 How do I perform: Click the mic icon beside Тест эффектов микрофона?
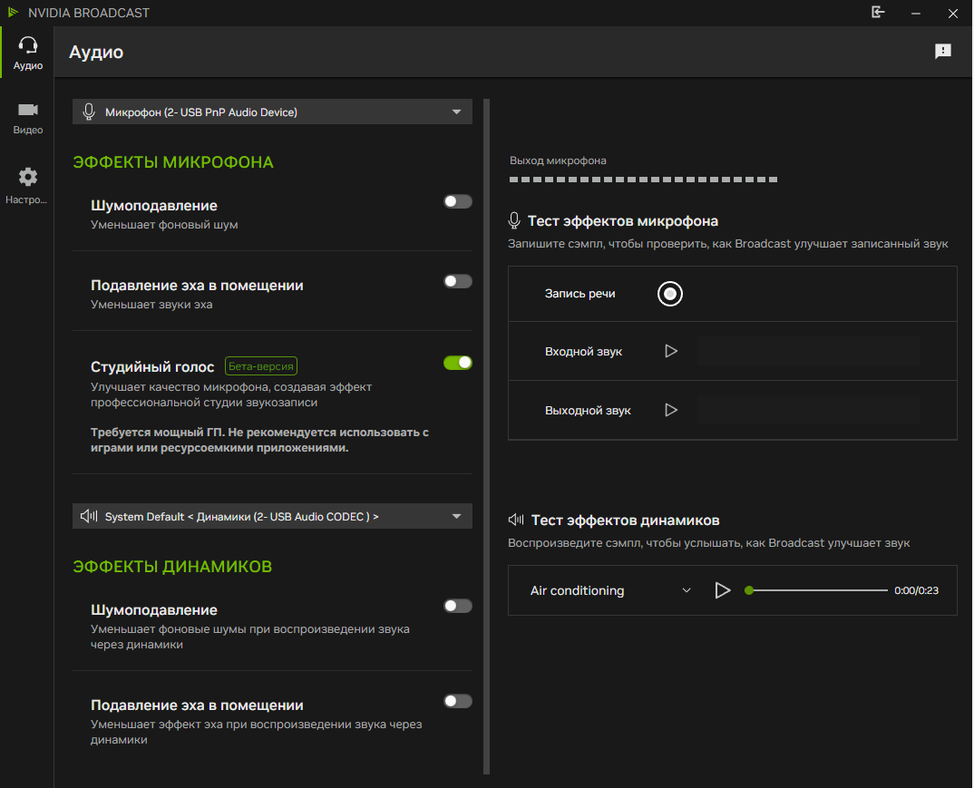click(x=513, y=221)
